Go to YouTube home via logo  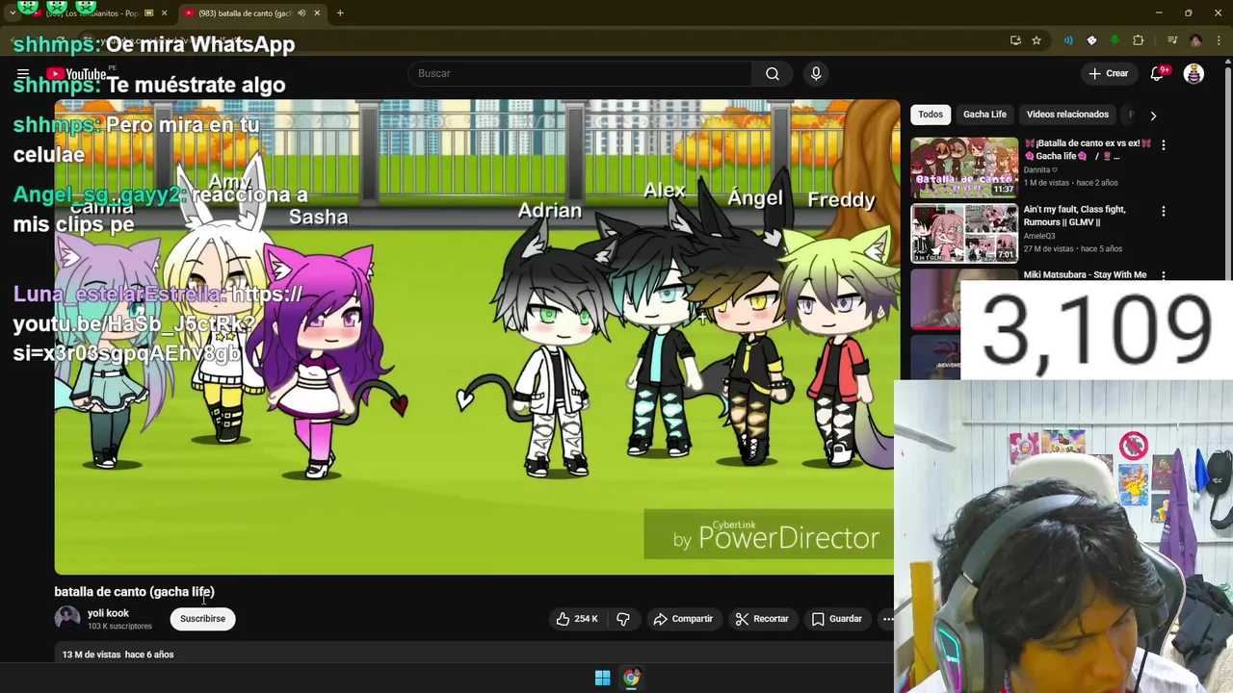(x=76, y=74)
